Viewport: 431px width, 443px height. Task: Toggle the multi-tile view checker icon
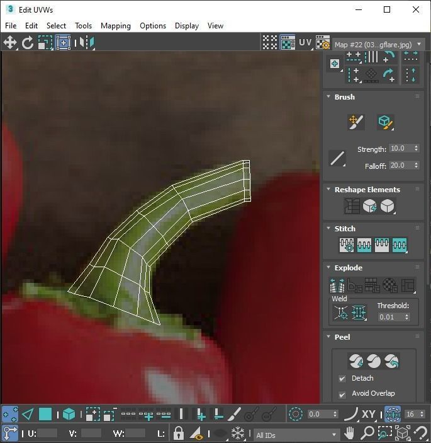pos(270,43)
